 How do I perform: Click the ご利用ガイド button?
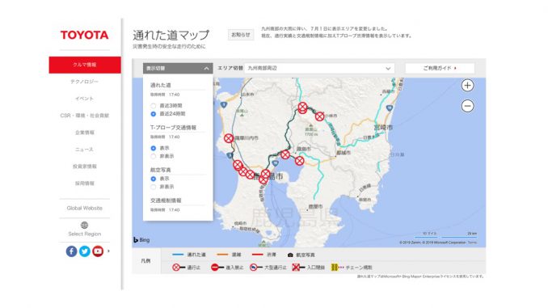pyautogui.click(x=440, y=68)
